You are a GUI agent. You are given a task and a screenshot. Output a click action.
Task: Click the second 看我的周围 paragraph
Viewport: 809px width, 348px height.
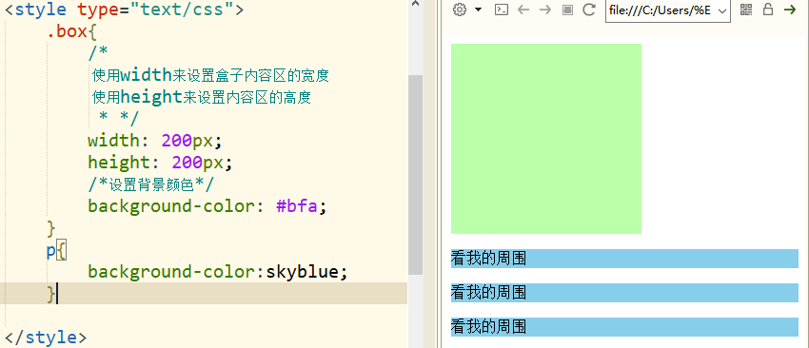click(624, 293)
